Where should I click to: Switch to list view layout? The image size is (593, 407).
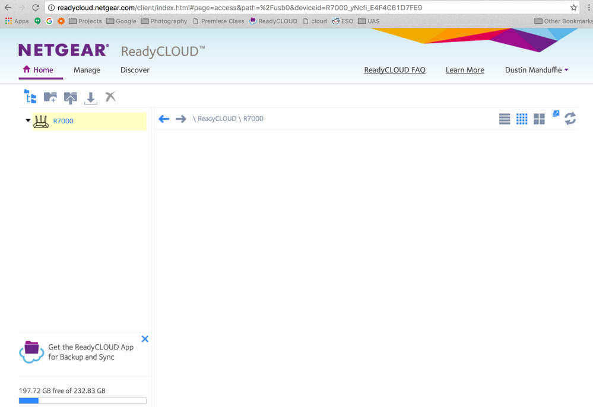click(505, 119)
